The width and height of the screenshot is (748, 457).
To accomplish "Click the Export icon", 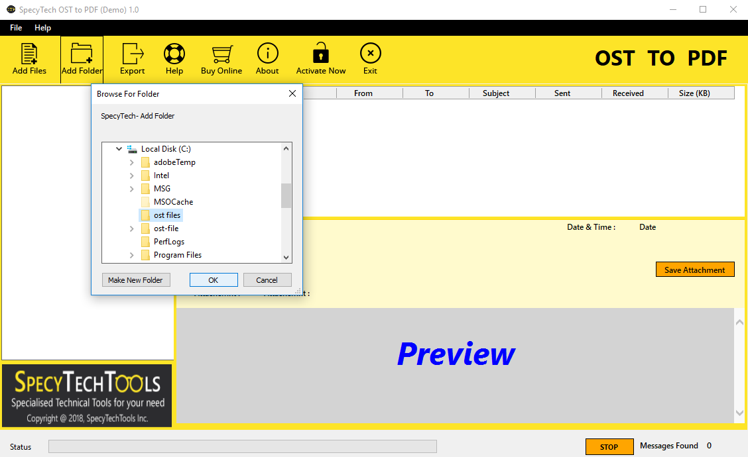I will tap(132, 58).
